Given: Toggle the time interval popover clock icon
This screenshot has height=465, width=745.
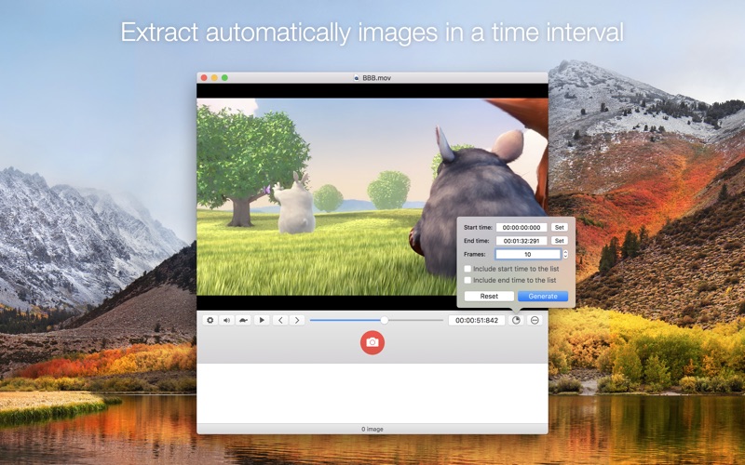Looking at the screenshot, I should coord(516,320).
